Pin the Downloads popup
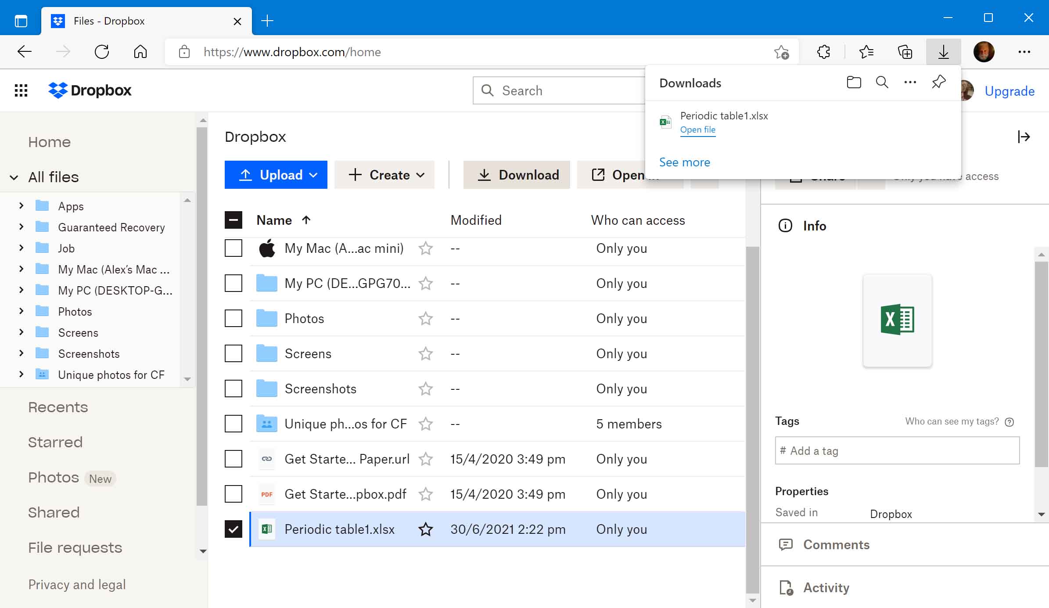Screen dimensions: 1049x608 tap(938, 83)
